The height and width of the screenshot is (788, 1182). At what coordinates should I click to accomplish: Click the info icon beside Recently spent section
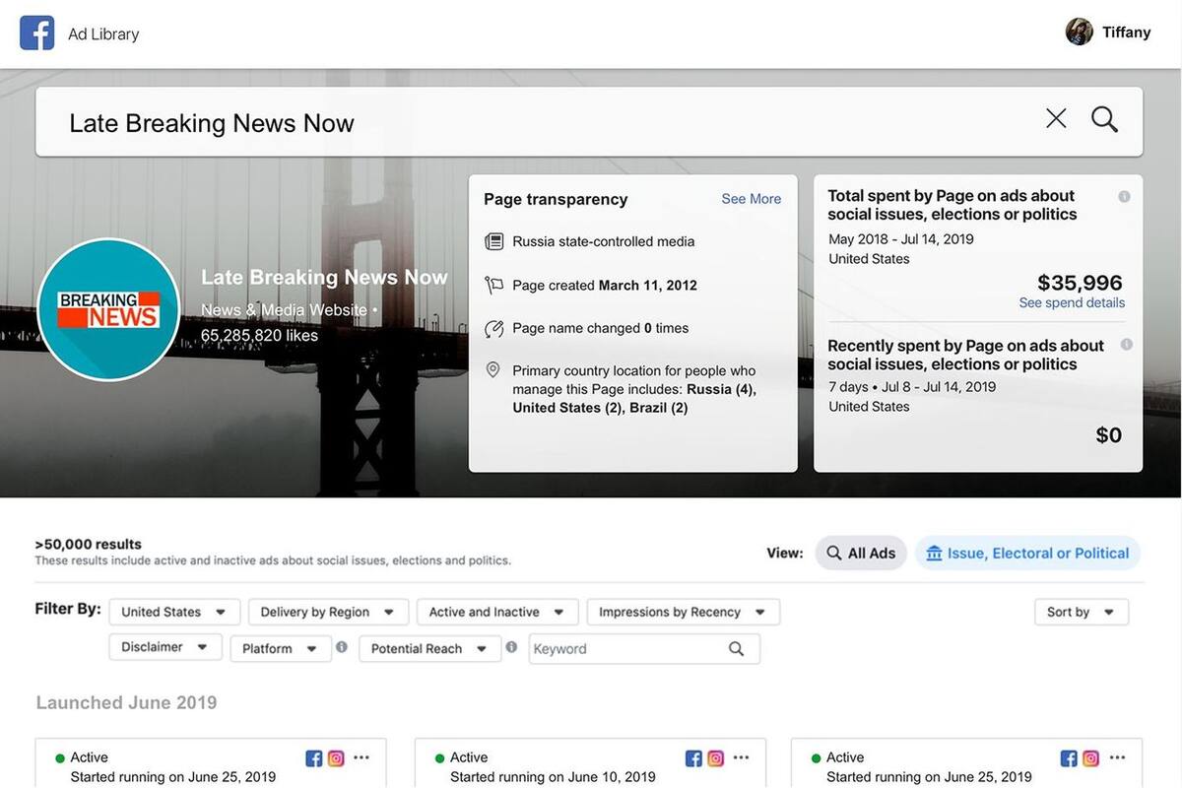tap(1125, 345)
